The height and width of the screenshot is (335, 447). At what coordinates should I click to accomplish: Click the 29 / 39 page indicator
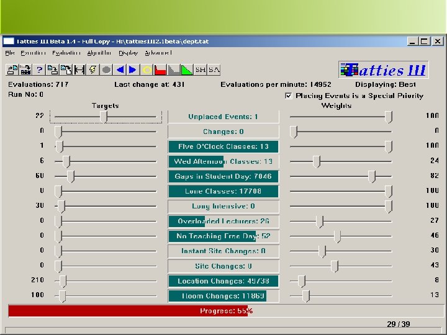tap(399, 324)
